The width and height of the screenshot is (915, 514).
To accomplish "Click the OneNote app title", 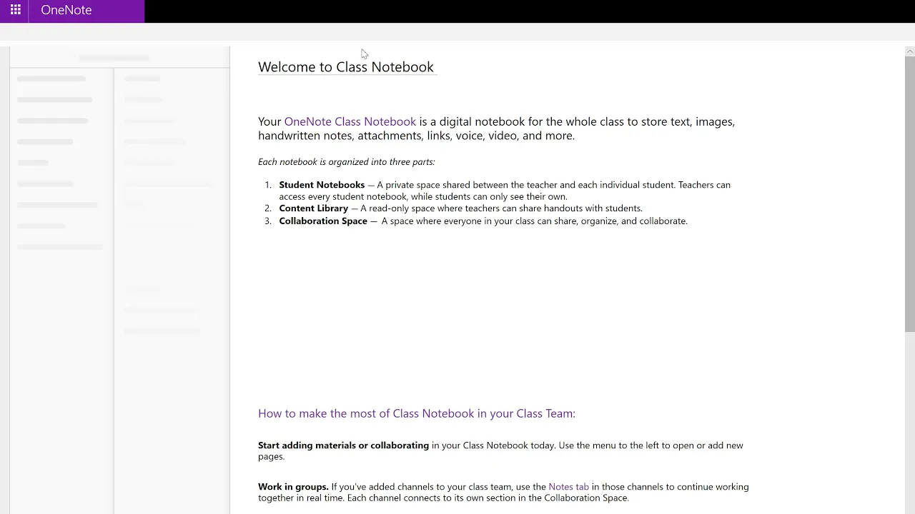I will pos(66,10).
